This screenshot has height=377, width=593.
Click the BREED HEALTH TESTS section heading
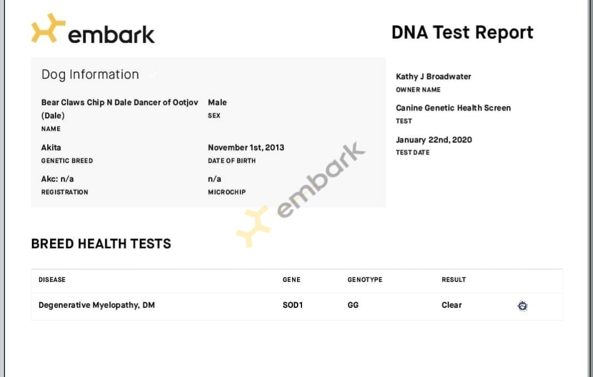[x=101, y=244]
